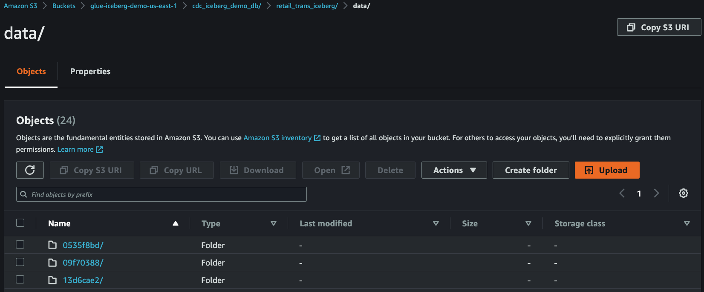Screen dimensions: 704x292
Task: Click folder icon beside 0535f8bd/
Action: [52, 245]
